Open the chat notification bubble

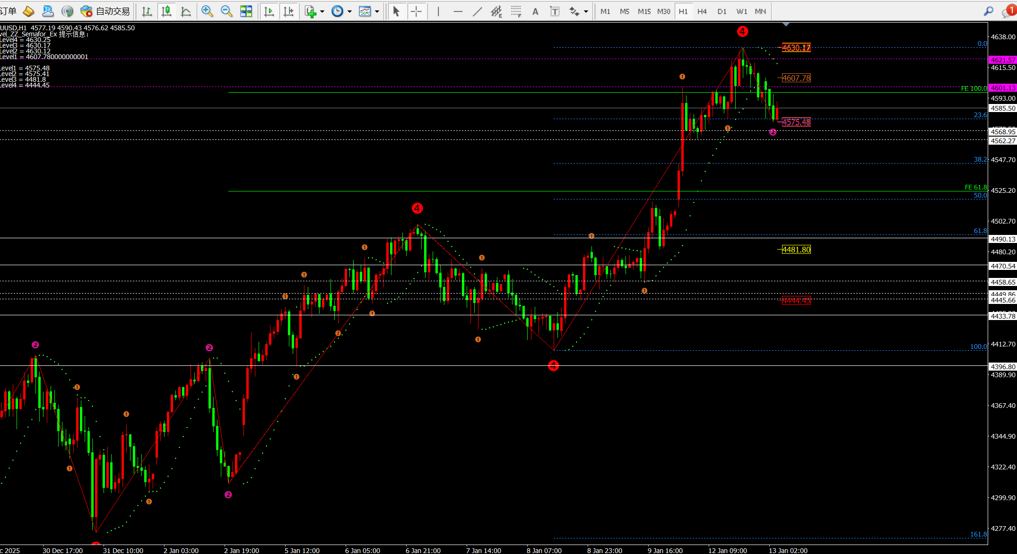[x=1008, y=12]
